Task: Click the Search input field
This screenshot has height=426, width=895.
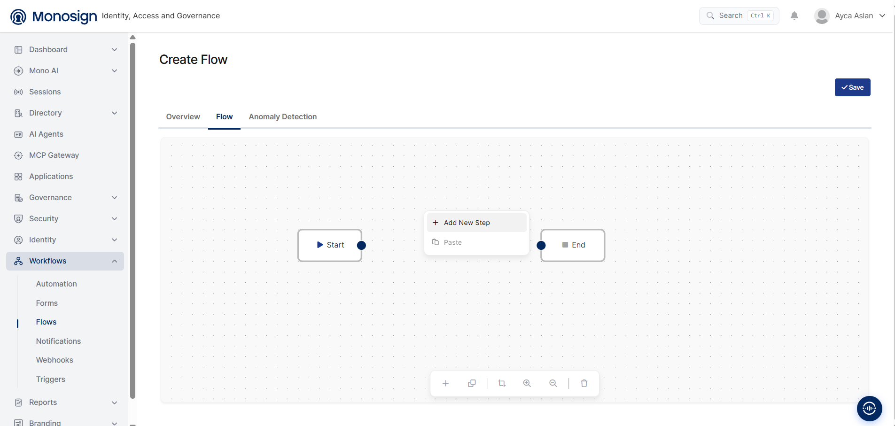Action: [x=739, y=15]
